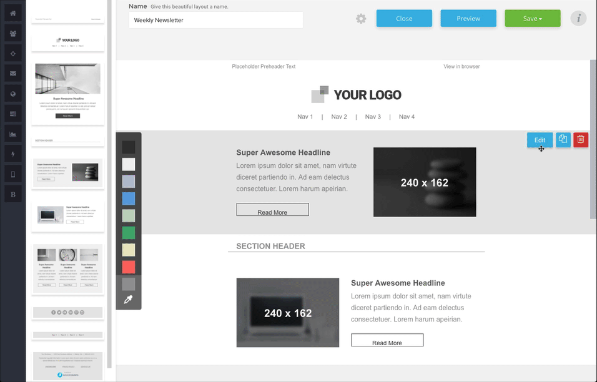
Task: Open the contacts group icon in sidebar
Action: [12, 33]
